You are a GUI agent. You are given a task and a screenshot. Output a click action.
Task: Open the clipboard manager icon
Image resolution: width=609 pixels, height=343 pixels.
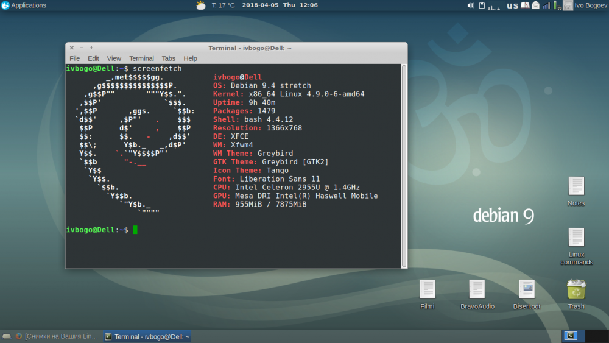click(482, 5)
